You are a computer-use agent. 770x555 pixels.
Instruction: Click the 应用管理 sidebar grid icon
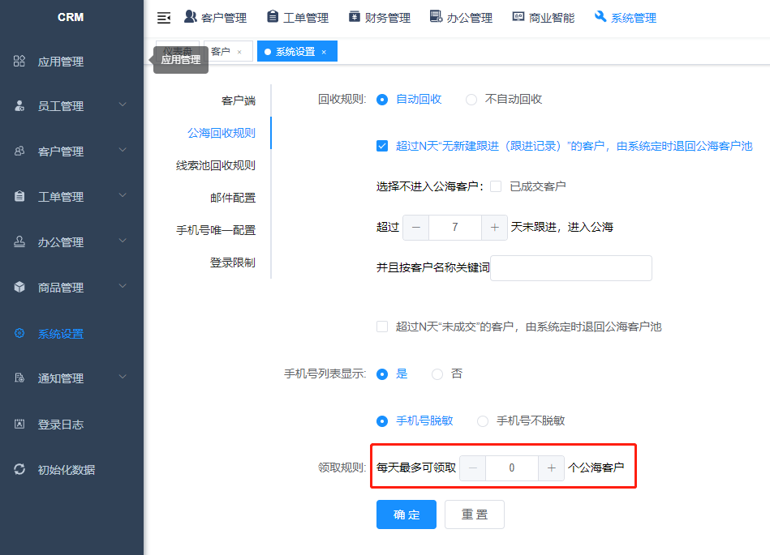19,62
